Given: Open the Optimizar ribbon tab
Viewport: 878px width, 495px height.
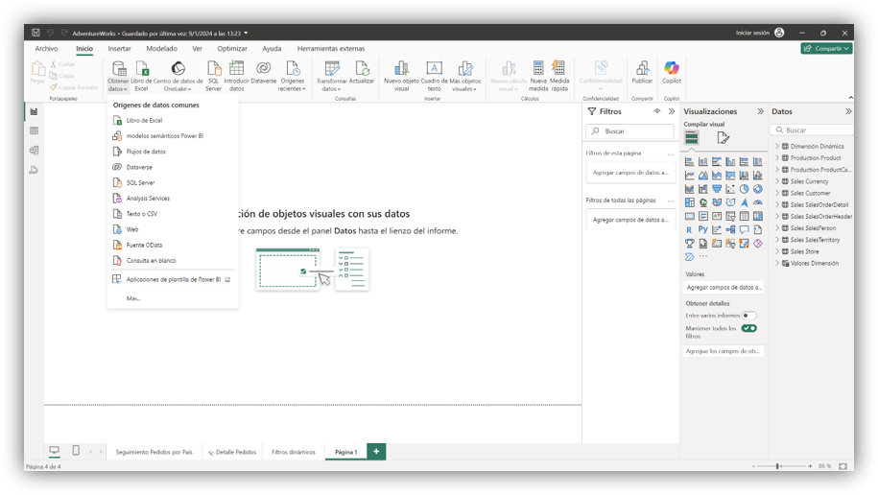Looking at the screenshot, I should pos(232,49).
